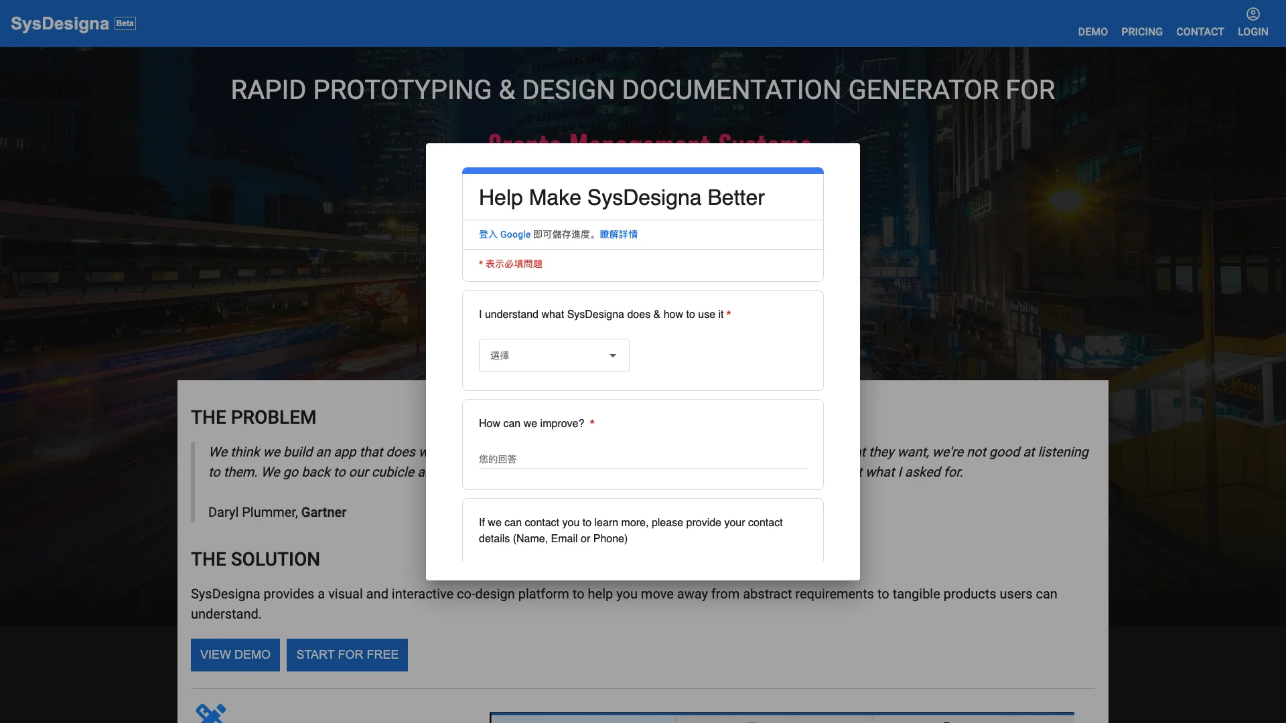Open the DEMO menu item
The height and width of the screenshot is (723, 1286).
pyautogui.click(x=1092, y=31)
